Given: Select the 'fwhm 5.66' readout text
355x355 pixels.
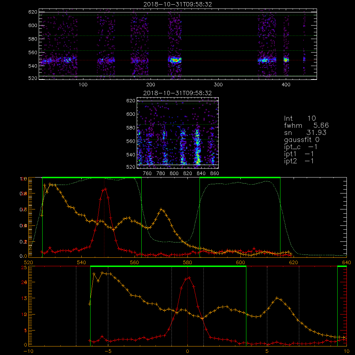Looking at the screenshot, I should tap(306, 125).
